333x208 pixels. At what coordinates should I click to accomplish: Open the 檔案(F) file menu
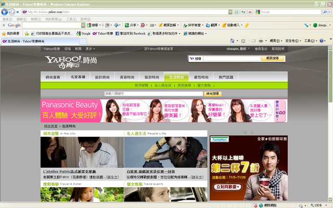click(7, 19)
